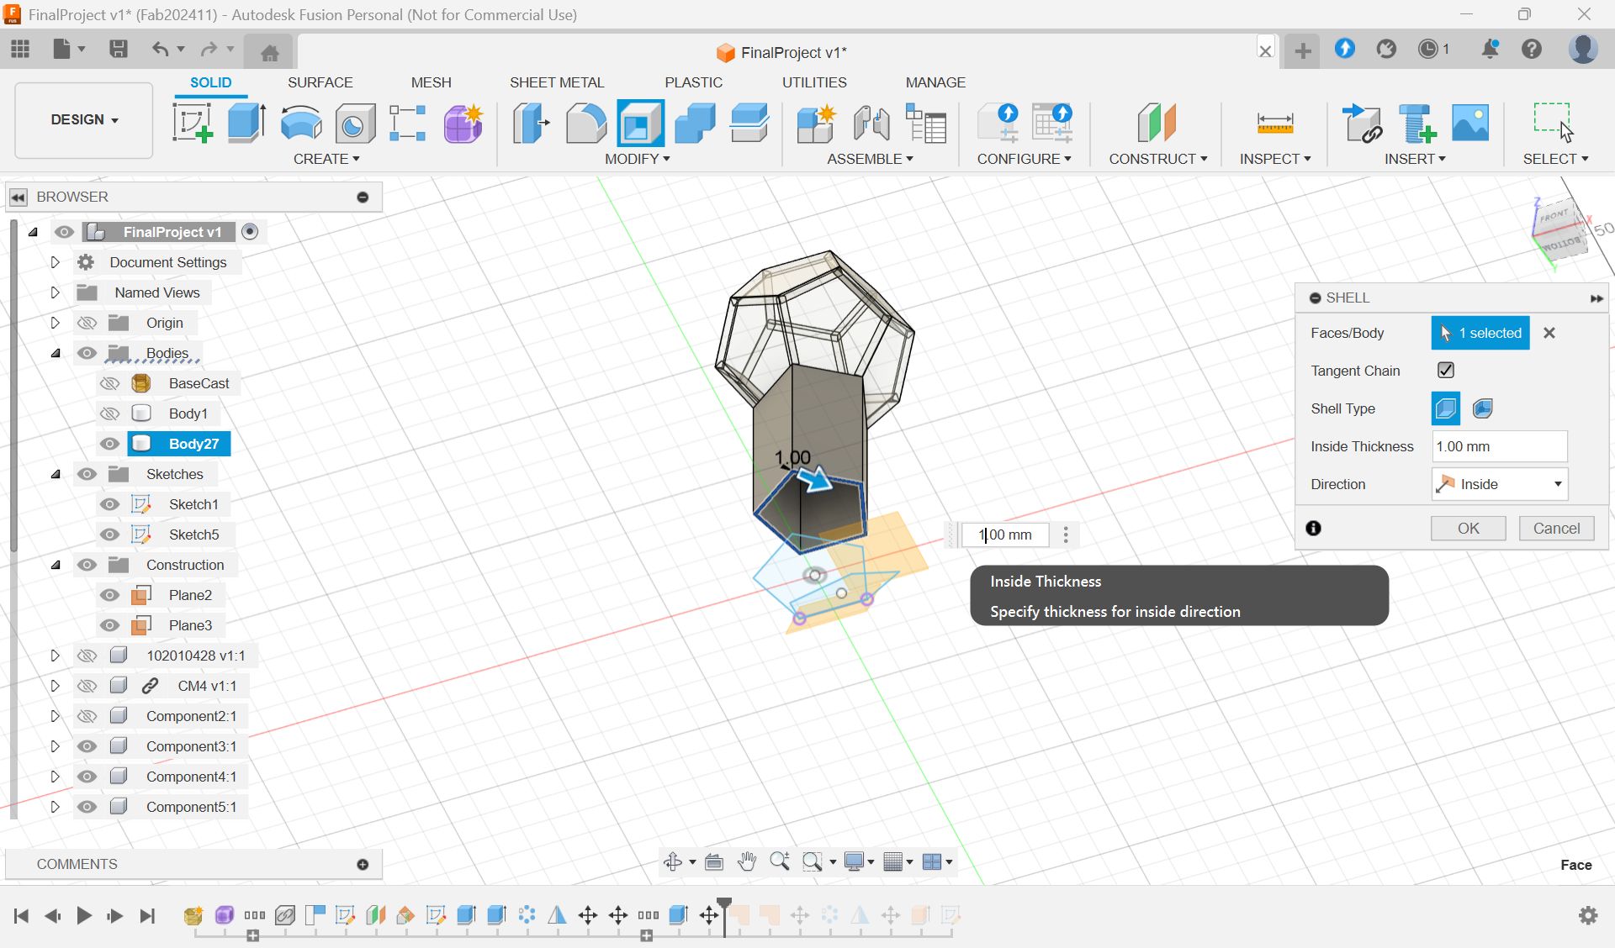Open the Create Form purple icon
The height and width of the screenshot is (948, 1615).
pyautogui.click(x=463, y=123)
